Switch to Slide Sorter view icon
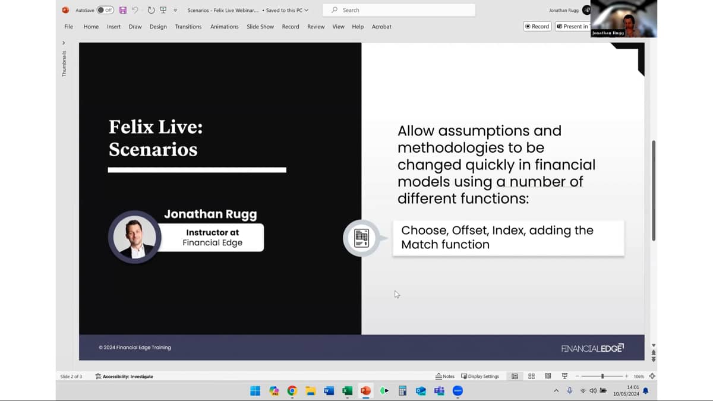 (x=532, y=376)
